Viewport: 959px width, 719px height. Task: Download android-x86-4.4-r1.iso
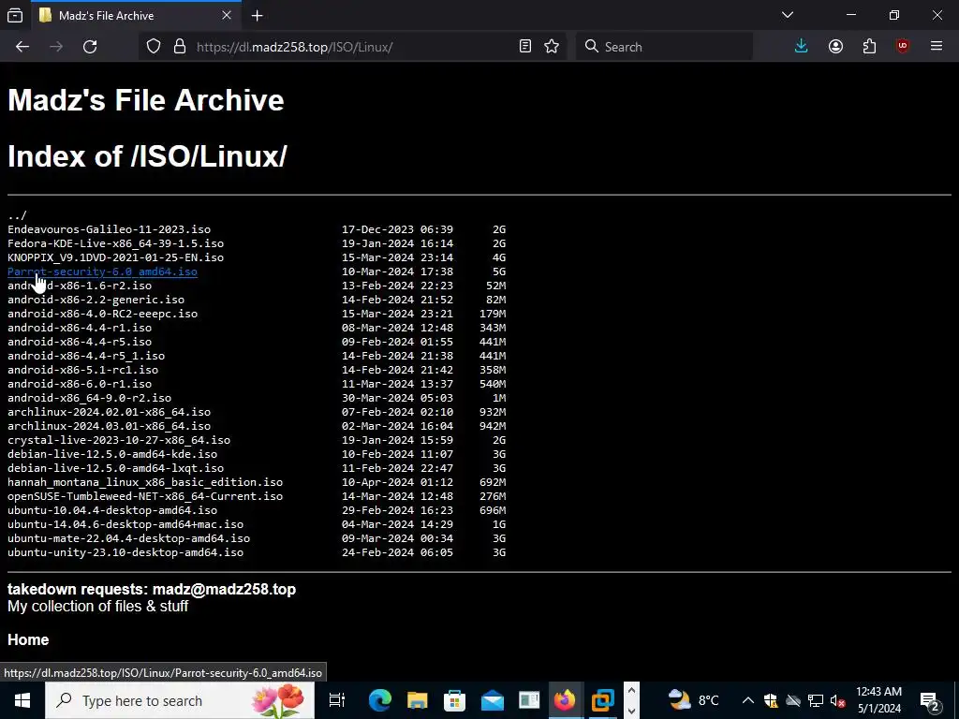80,328
